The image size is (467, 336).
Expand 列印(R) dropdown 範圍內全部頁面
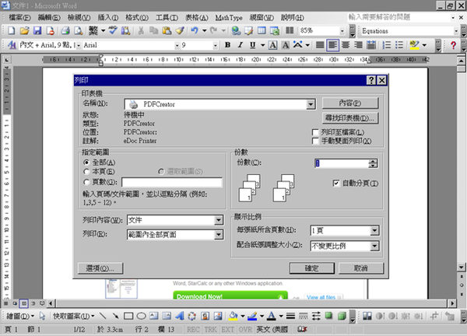pyautogui.click(x=218, y=235)
